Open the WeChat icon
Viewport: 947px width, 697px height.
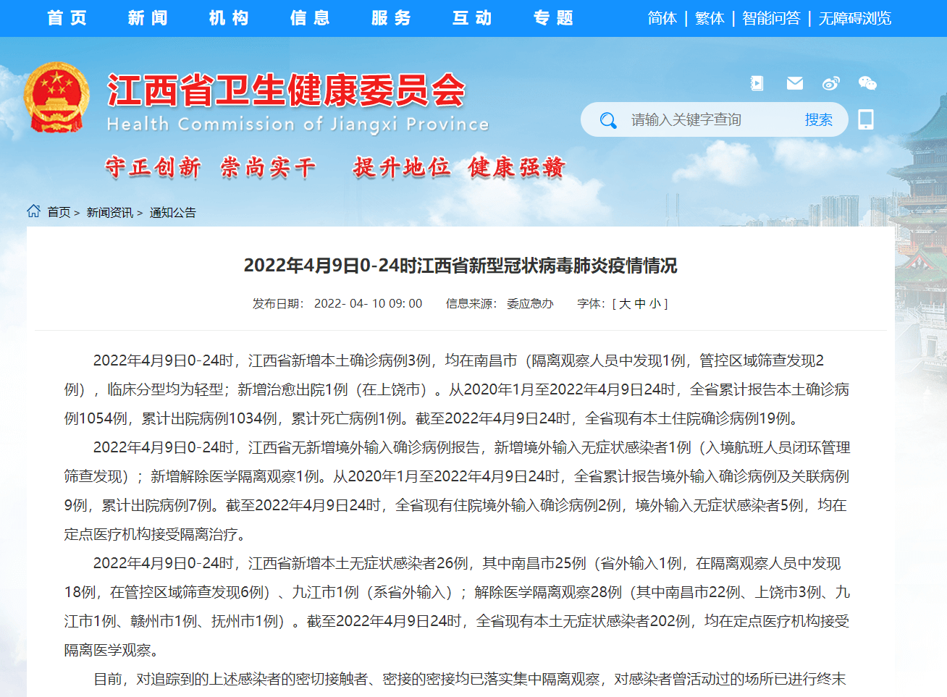pos(867,83)
